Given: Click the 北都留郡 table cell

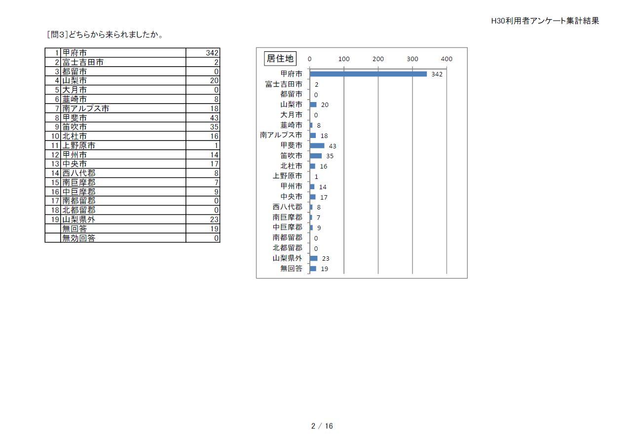Looking at the screenshot, I should pyautogui.click(x=123, y=210).
